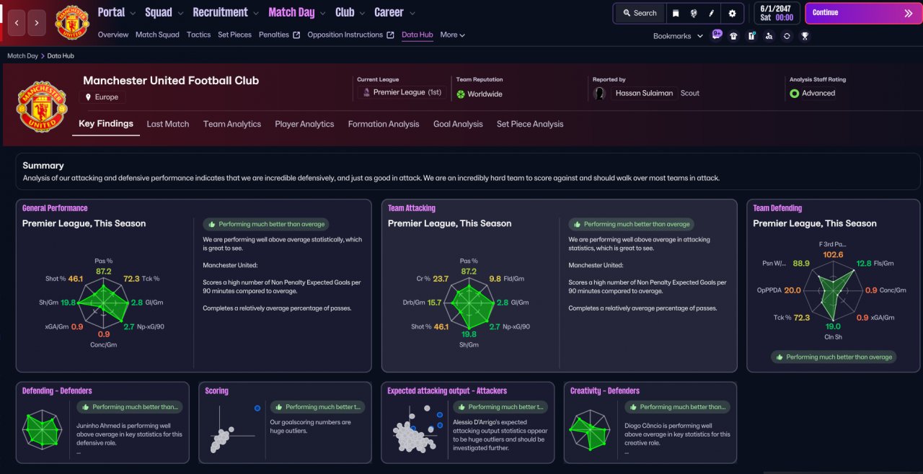
Task: Switch to the Player Analytics tab
Action: [304, 124]
